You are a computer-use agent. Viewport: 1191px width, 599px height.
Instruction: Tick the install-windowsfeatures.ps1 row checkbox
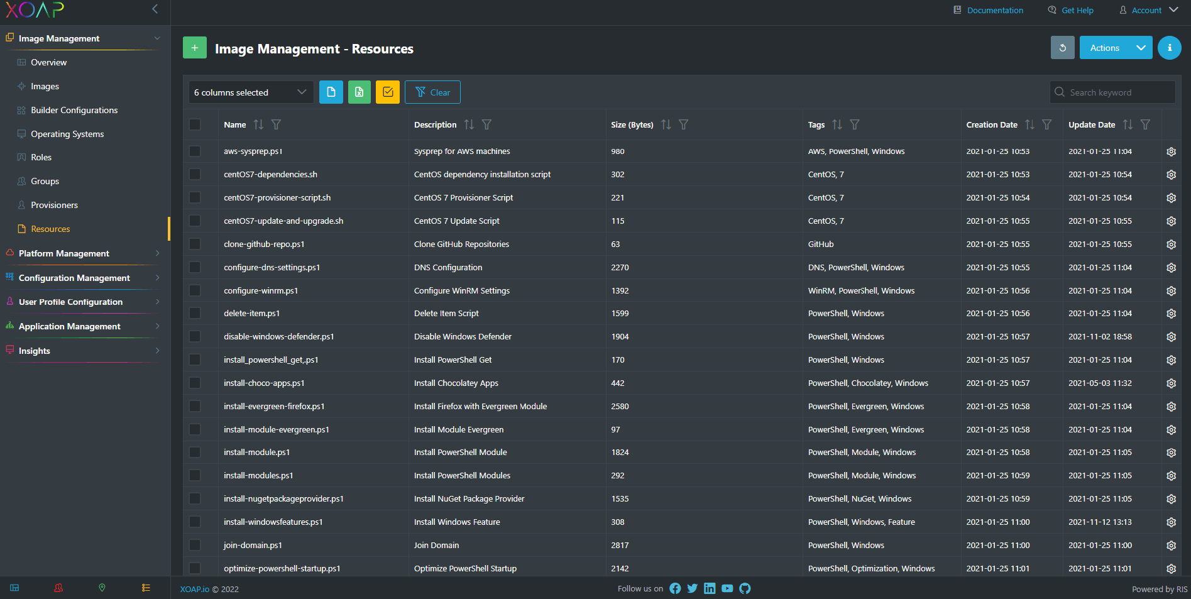(195, 522)
